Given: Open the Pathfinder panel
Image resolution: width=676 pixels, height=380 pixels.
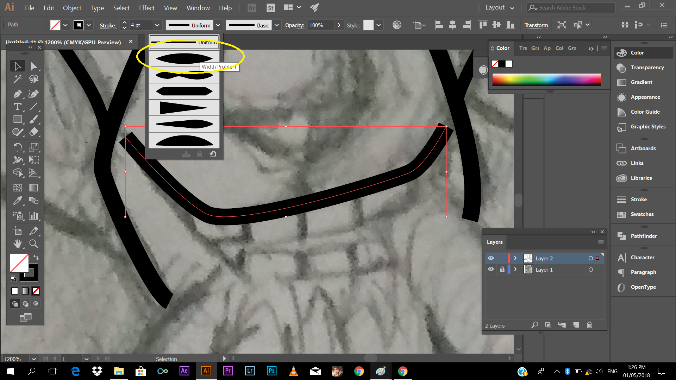Looking at the screenshot, I should 643,236.
